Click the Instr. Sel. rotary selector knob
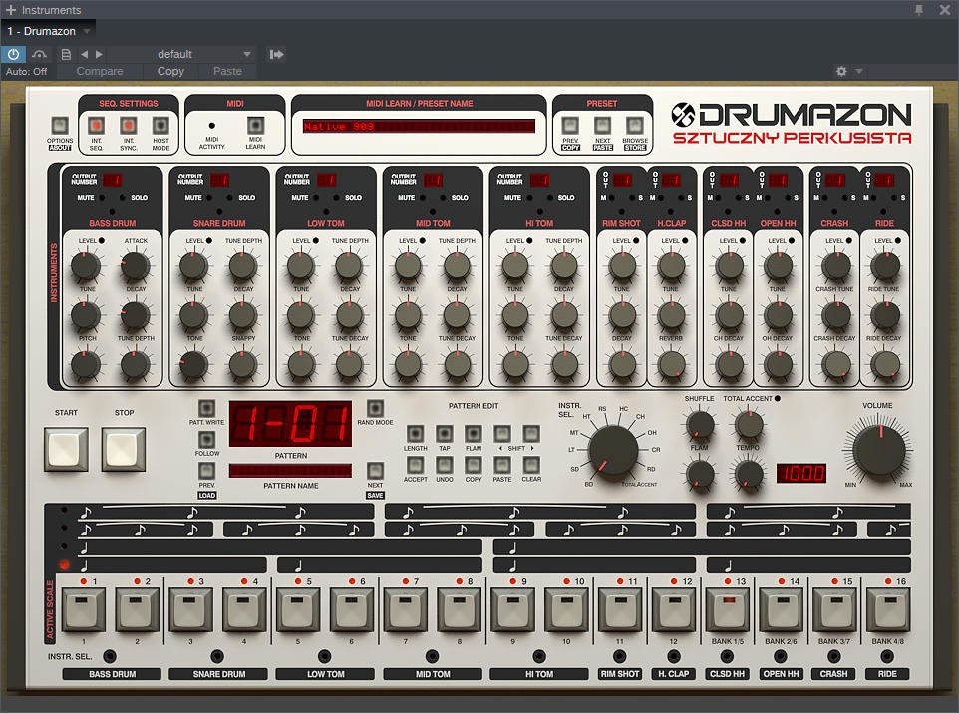Viewport: 959px width, 713px height. click(x=613, y=451)
